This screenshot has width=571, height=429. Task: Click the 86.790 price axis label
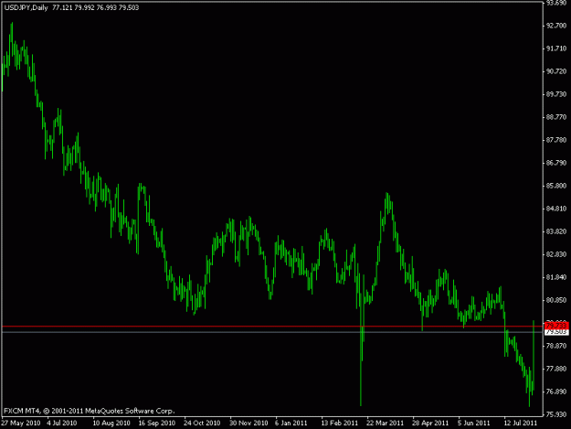556,163
